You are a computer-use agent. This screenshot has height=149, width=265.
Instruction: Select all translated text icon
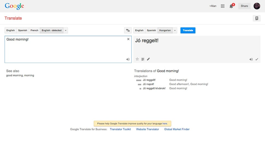143,59
